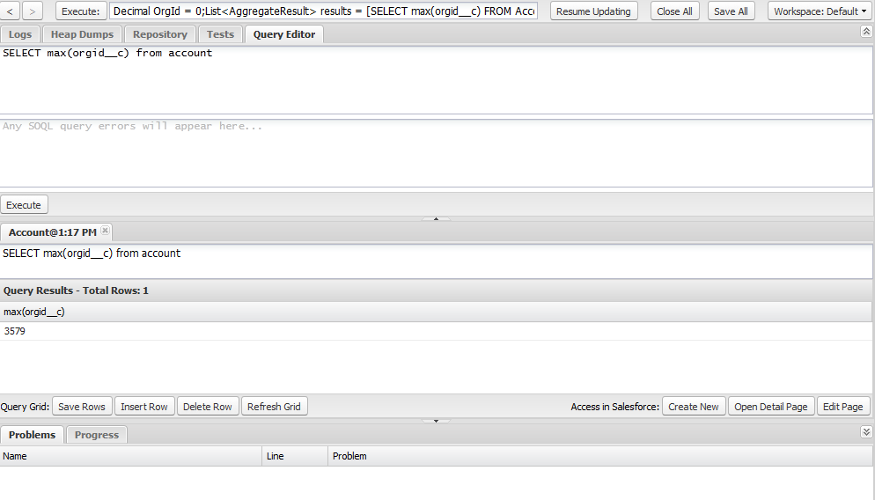Viewport: 875px width, 500px height.
Task: Click the forward navigation arrow button
Action: click(33, 11)
